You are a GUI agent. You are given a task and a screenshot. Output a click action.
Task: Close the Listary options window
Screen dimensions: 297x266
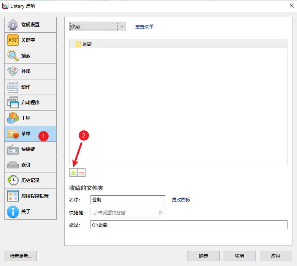[x=292, y=6]
